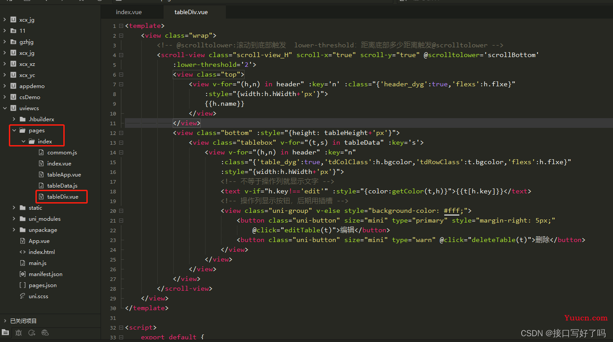Fold the scroll-view block at line 4

tap(120, 55)
